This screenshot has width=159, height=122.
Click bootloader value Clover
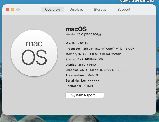click(89, 86)
